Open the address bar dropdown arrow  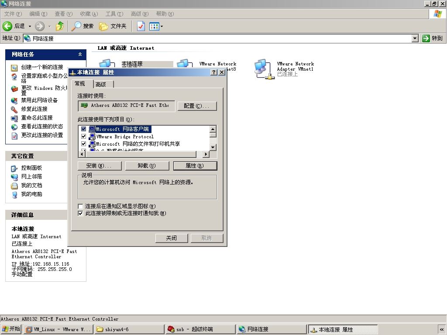(415, 38)
